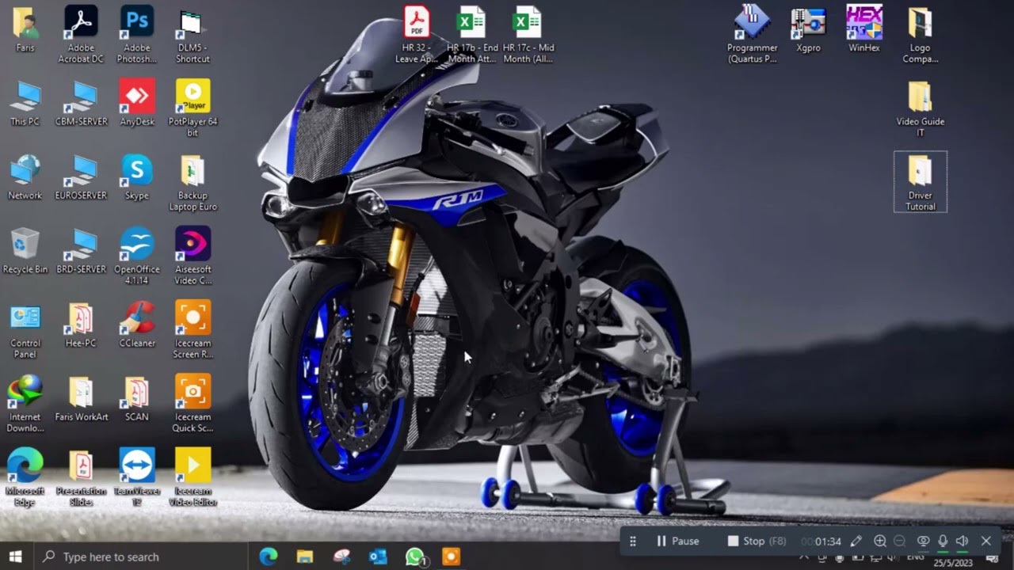Open Outlook from the taskbar
The image size is (1014, 570).
pyautogui.click(x=378, y=557)
